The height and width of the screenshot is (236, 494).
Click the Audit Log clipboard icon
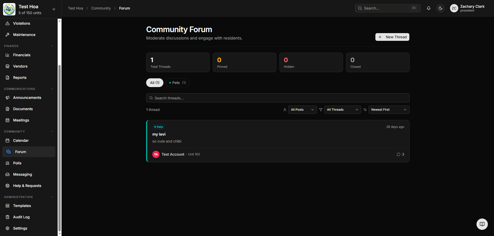(7, 217)
